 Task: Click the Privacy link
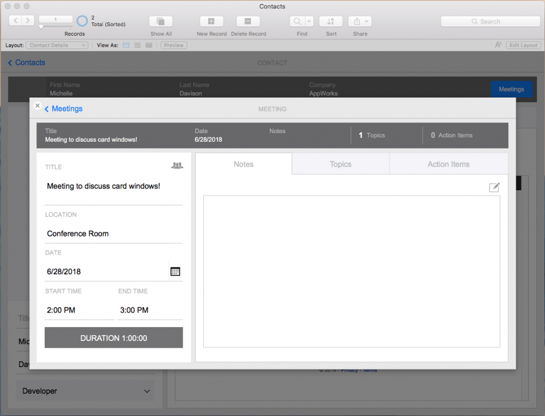click(x=349, y=370)
